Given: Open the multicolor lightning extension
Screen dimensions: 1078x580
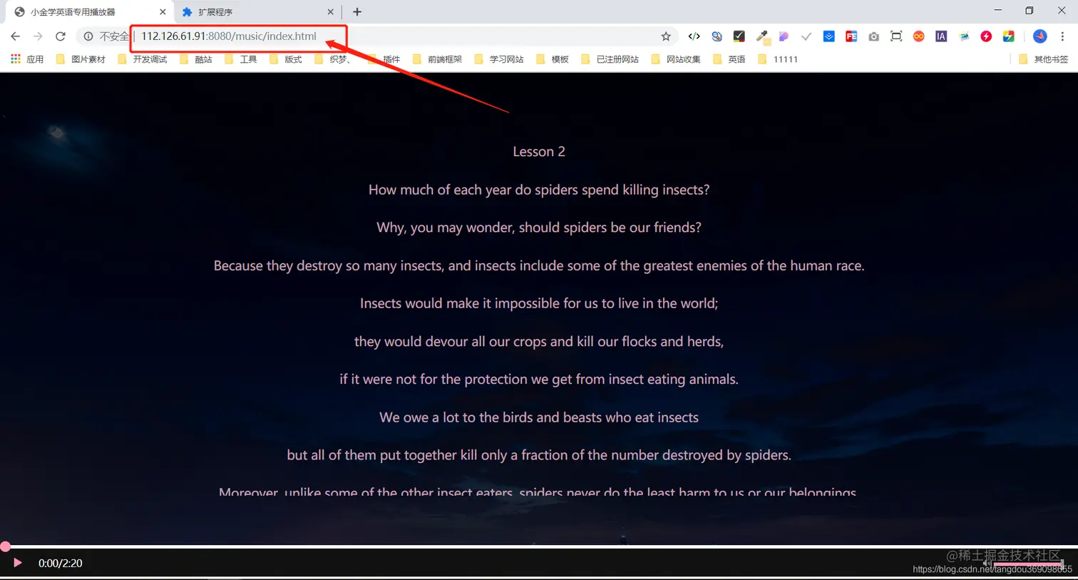Looking at the screenshot, I should coord(1009,36).
